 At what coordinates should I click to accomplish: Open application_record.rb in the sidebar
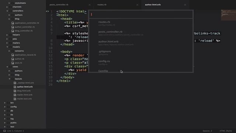25,55
